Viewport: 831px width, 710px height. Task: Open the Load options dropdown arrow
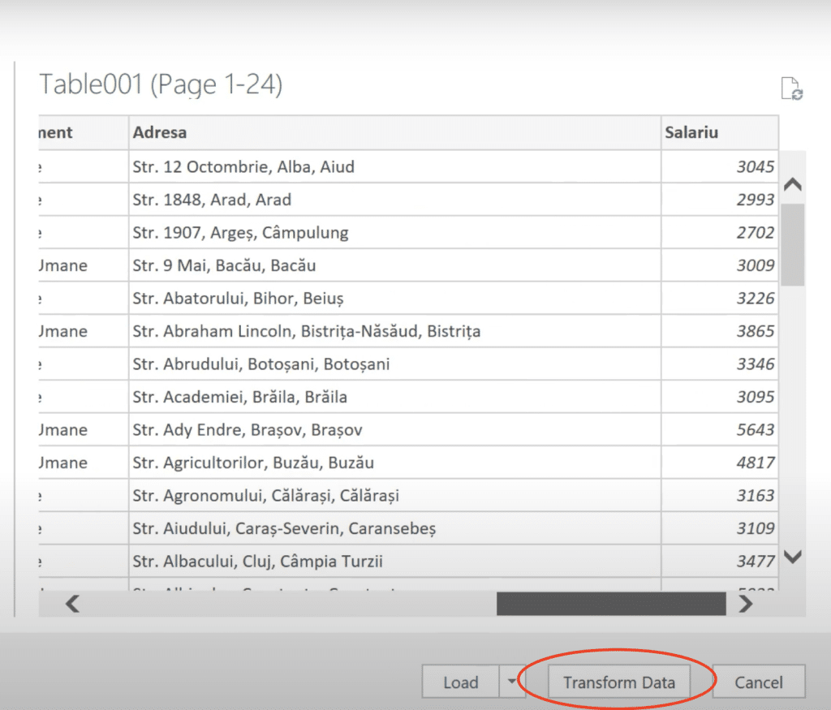coord(513,682)
